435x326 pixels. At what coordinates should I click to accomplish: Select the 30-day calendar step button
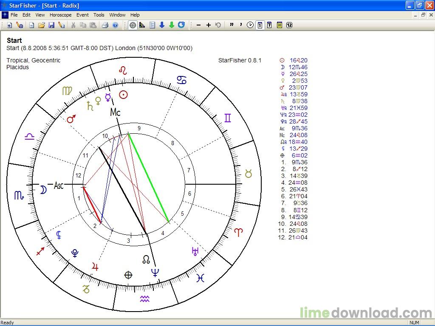(x=279, y=25)
